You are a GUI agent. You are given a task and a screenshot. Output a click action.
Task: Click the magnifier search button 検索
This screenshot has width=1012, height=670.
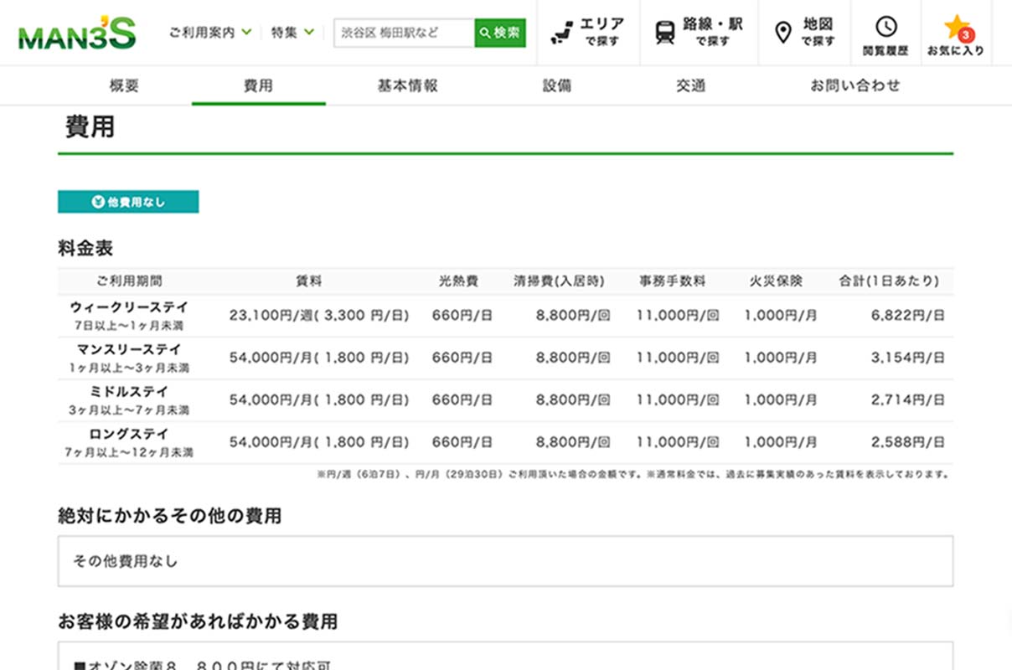tap(500, 33)
